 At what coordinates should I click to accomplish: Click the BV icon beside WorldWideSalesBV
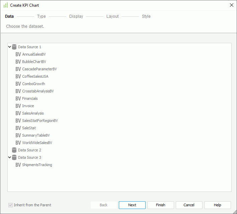tap(18, 143)
